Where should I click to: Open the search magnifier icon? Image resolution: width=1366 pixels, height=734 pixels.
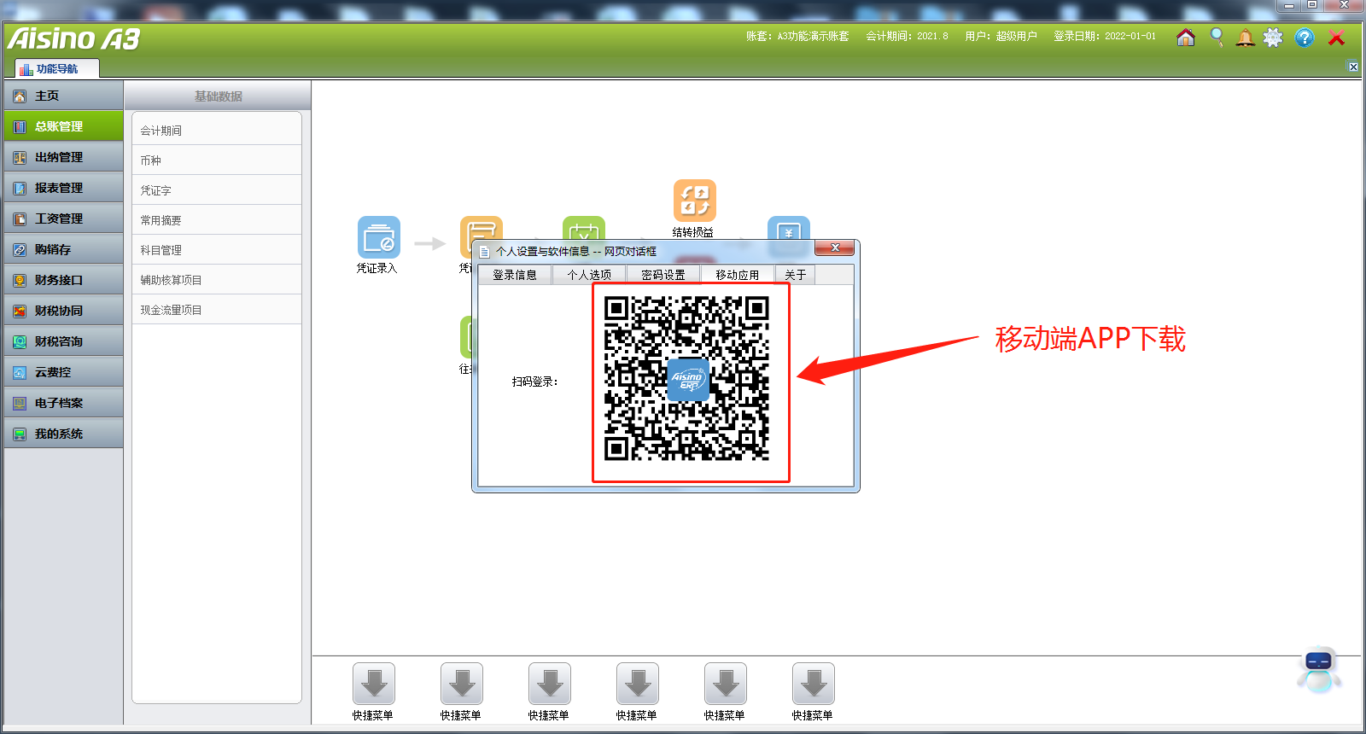coord(1216,38)
